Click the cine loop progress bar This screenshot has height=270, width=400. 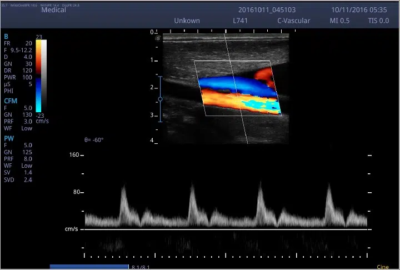89,267
